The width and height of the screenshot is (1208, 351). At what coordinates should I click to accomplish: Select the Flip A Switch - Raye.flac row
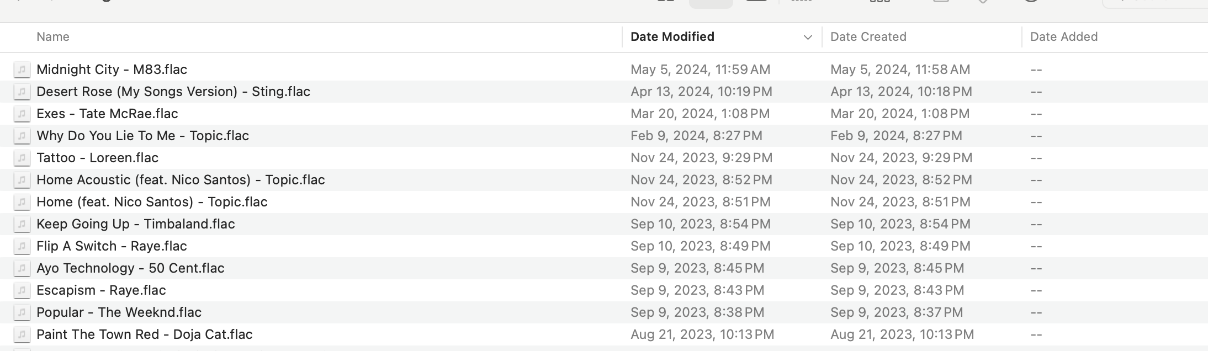coord(604,246)
